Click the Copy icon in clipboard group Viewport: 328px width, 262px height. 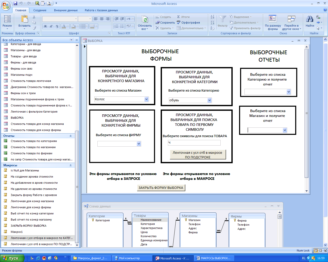[34, 23]
